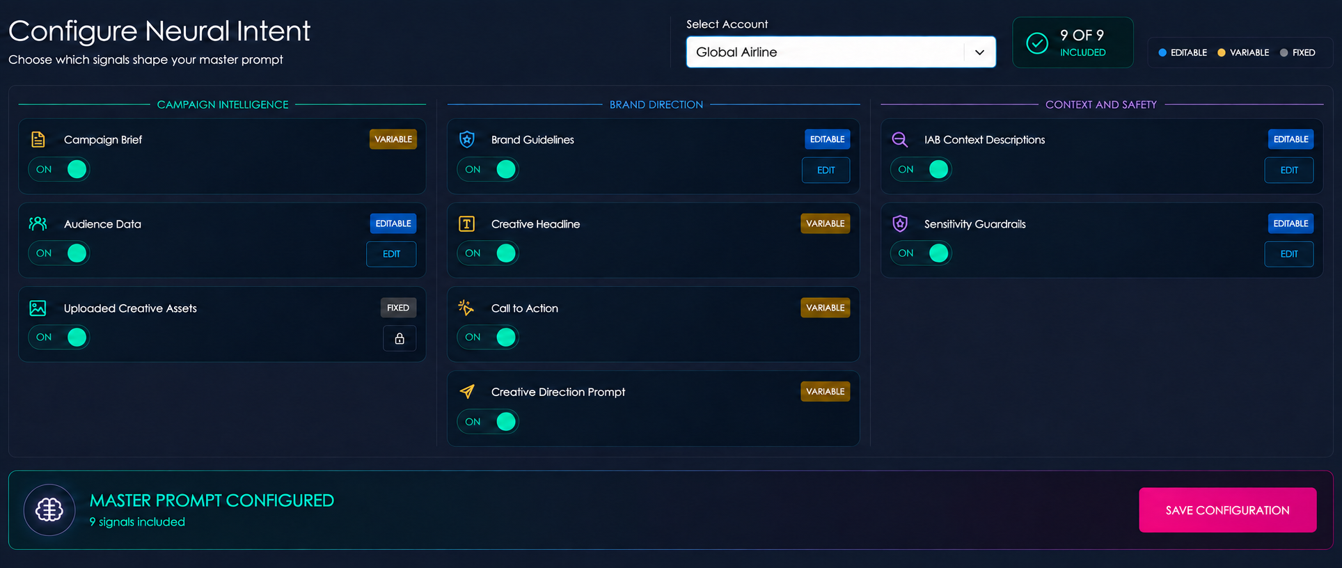Click the VARIABLE badge on Creative Headline
Image resolution: width=1342 pixels, height=568 pixels.
point(826,223)
